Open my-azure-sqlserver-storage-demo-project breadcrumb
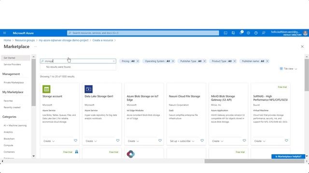This screenshot has height=173, width=309. pos(63,40)
